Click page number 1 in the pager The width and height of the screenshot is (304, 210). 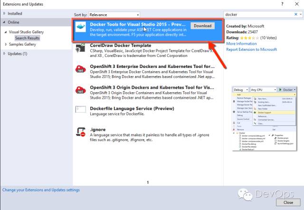coord(148,182)
